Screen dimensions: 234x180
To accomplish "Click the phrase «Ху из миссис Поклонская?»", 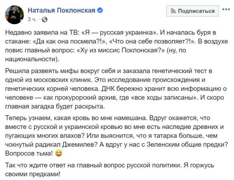I will pos(120,50).
